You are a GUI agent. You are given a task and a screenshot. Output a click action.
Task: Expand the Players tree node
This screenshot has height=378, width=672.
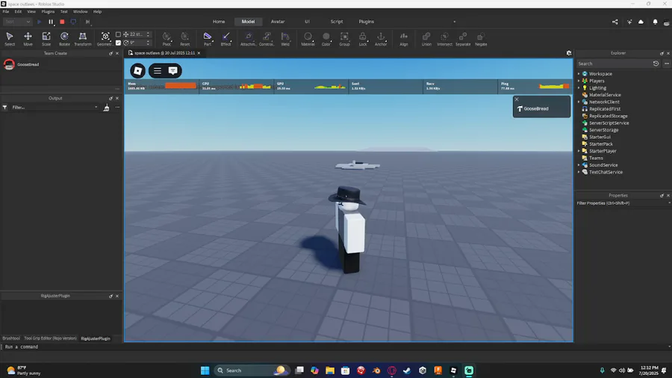click(x=579, y=81)
